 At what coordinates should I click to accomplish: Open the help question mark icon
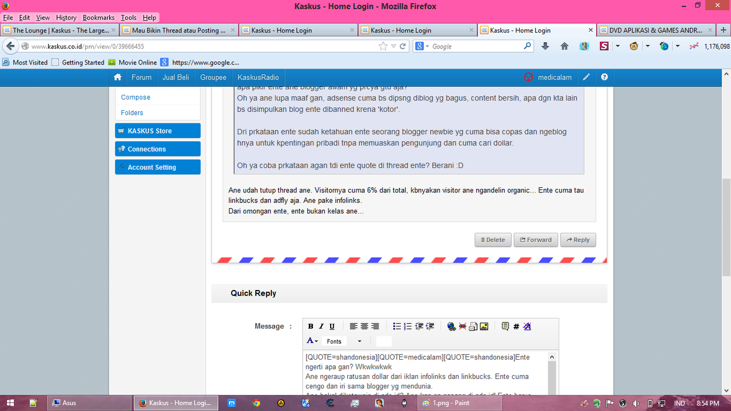click(604, 77)
